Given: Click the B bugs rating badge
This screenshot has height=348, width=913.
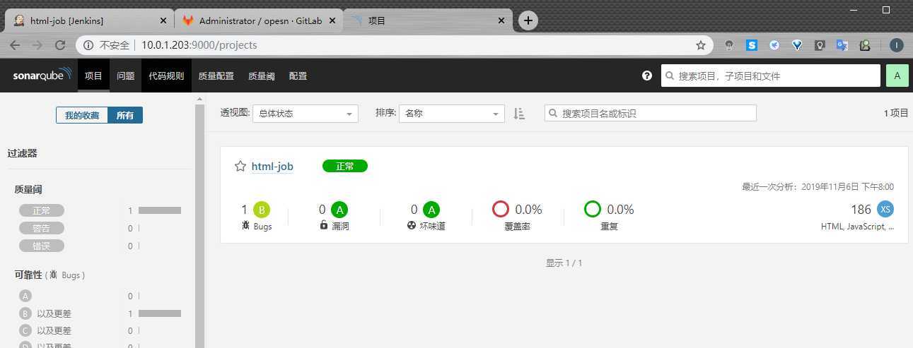Looking at the screenshot, I should [262, 210].
